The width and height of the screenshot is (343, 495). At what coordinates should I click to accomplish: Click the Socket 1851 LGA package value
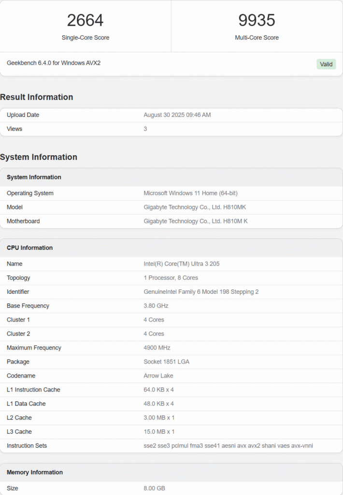(x=168, y=362)
